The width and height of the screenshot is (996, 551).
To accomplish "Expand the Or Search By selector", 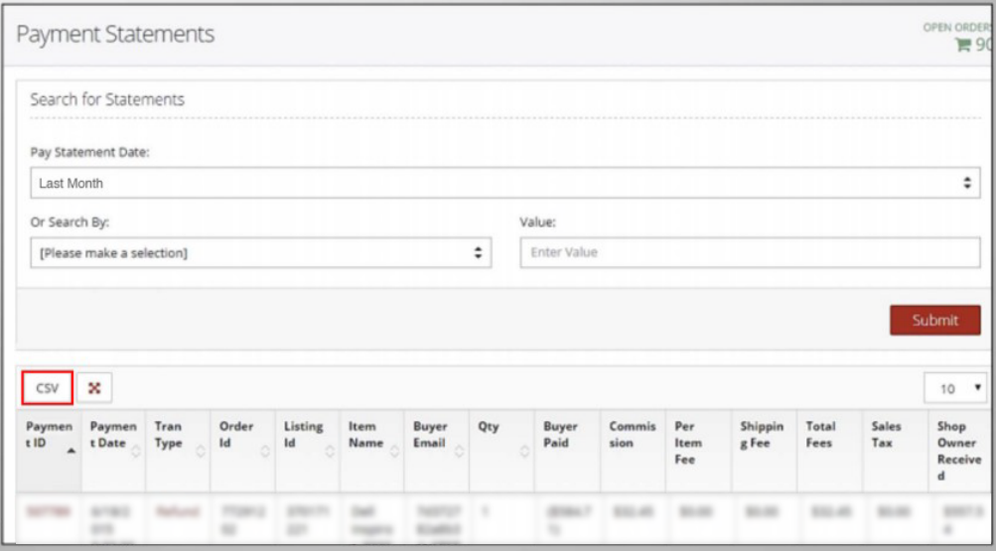I will (261, 253).
